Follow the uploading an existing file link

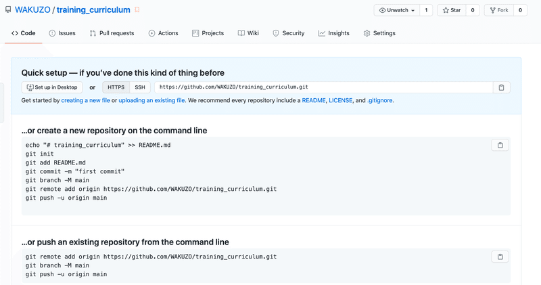coord(151,100)
